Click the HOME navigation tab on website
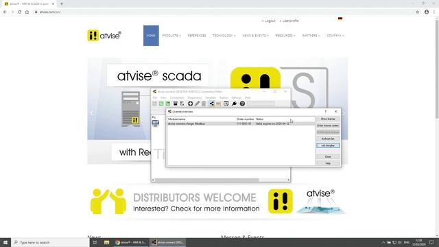 click(151, 36)
